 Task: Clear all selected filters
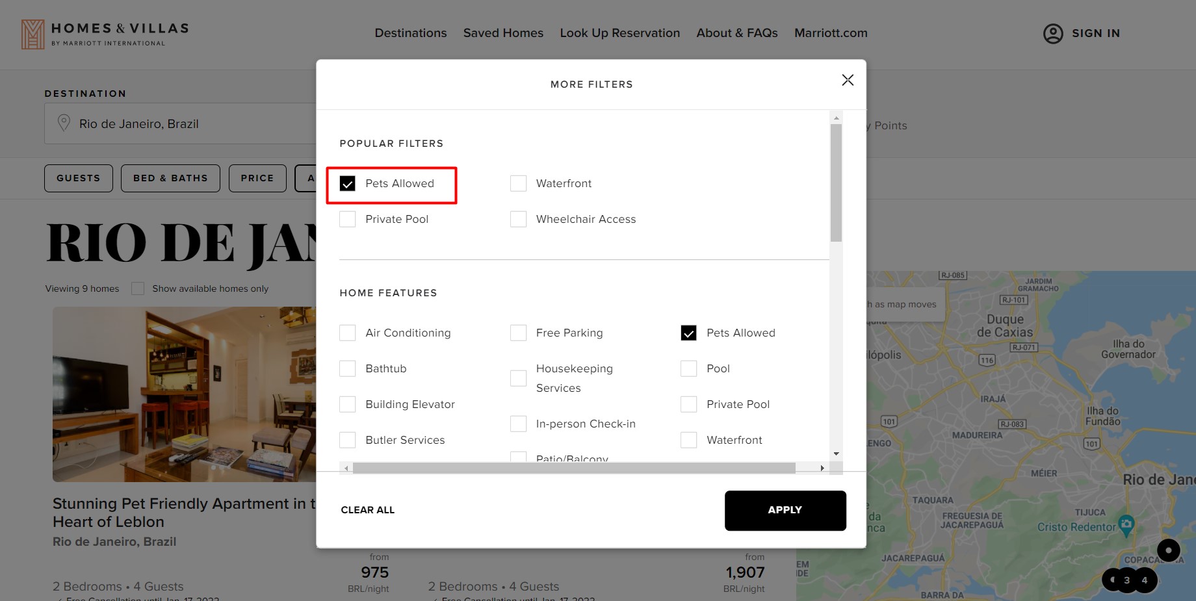click(368, 510)
